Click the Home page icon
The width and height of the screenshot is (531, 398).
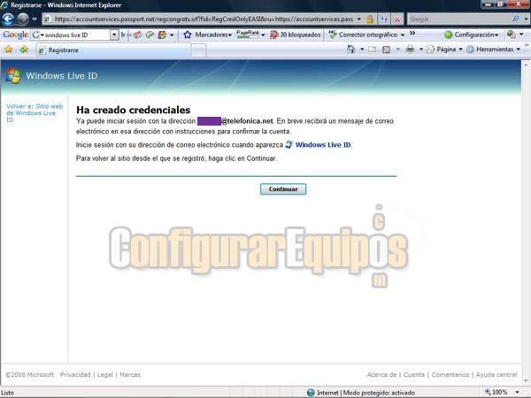click(x=350, y=50)
